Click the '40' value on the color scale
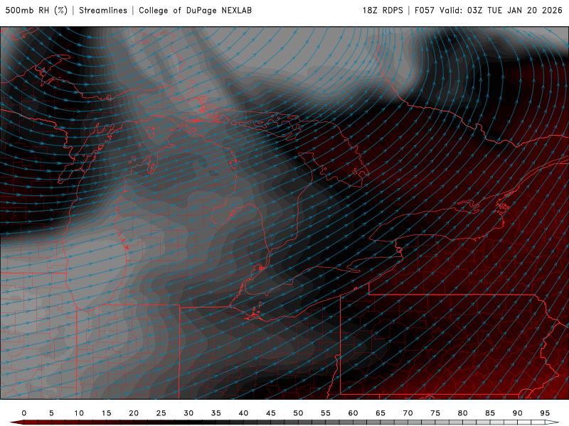This screenshot has height=426, width=569. click(243, 413)
